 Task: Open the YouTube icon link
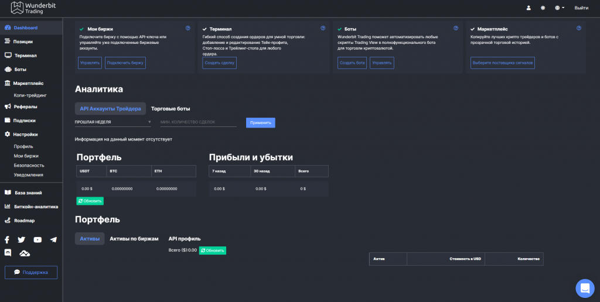point(37,239)
